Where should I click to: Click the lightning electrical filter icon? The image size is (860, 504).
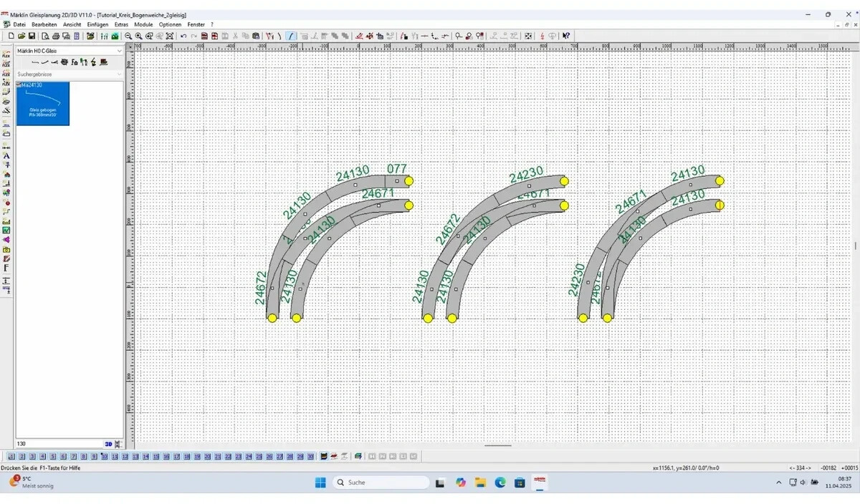(94, 62)
